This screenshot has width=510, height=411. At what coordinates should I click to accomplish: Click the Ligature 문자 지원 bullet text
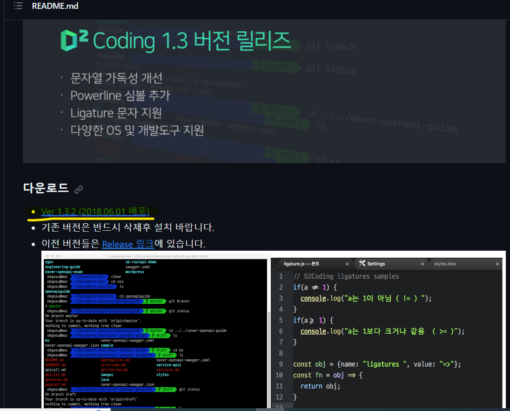coord(116,113)
